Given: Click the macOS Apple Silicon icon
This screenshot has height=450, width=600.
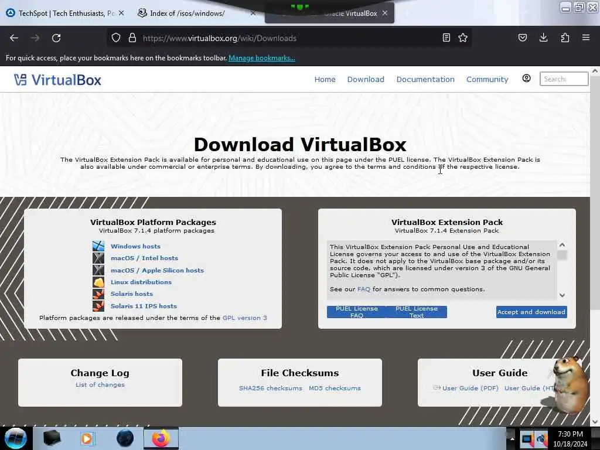Looking at the screenshot, I should click(98, 270).
